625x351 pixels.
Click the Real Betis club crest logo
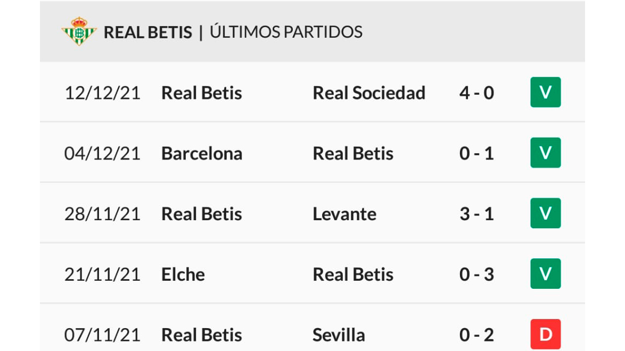(x=79, y=31)
